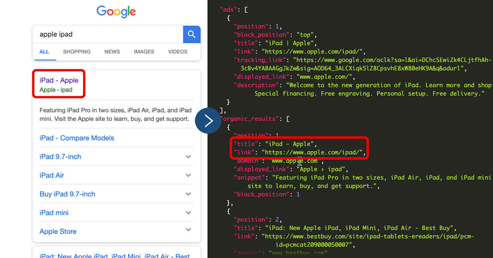Expand the Buy iPad 9.7-inch chevron
Viewport: 493px width, 258px height.
188,194
